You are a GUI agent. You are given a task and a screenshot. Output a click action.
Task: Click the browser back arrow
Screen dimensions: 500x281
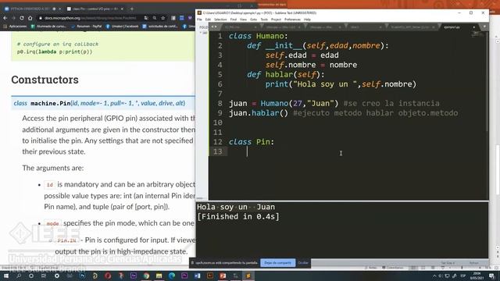point(5,18)
